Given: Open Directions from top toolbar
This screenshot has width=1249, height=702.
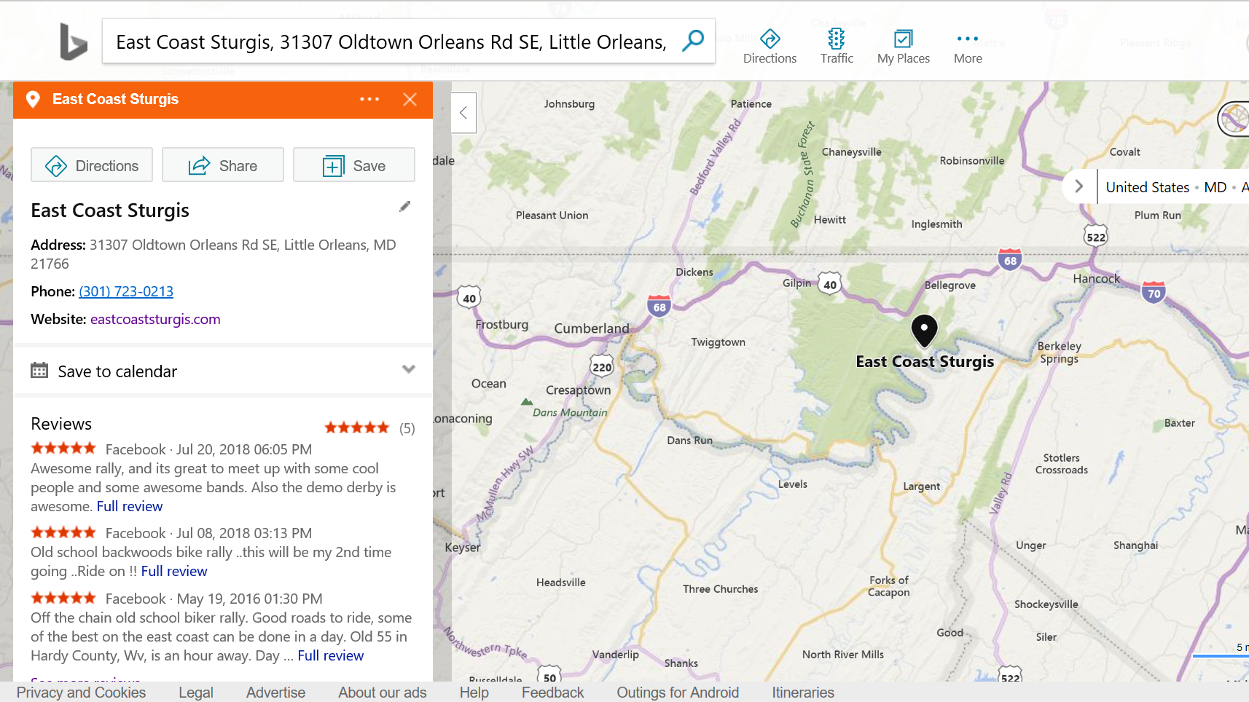Looking at the screenshot, I should pos(770,47).
